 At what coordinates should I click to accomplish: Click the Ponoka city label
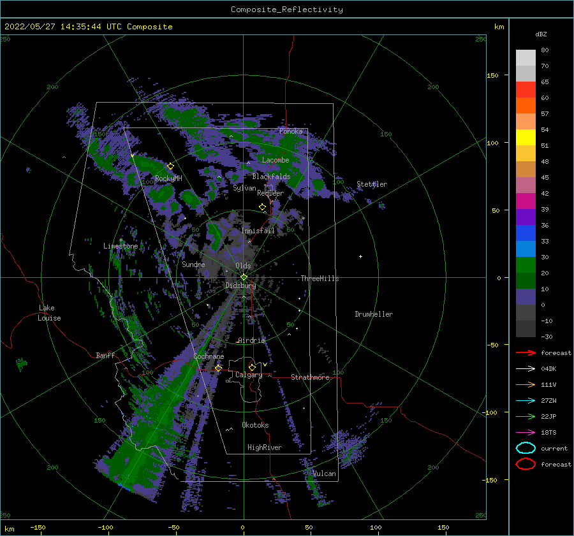(291, 131)
